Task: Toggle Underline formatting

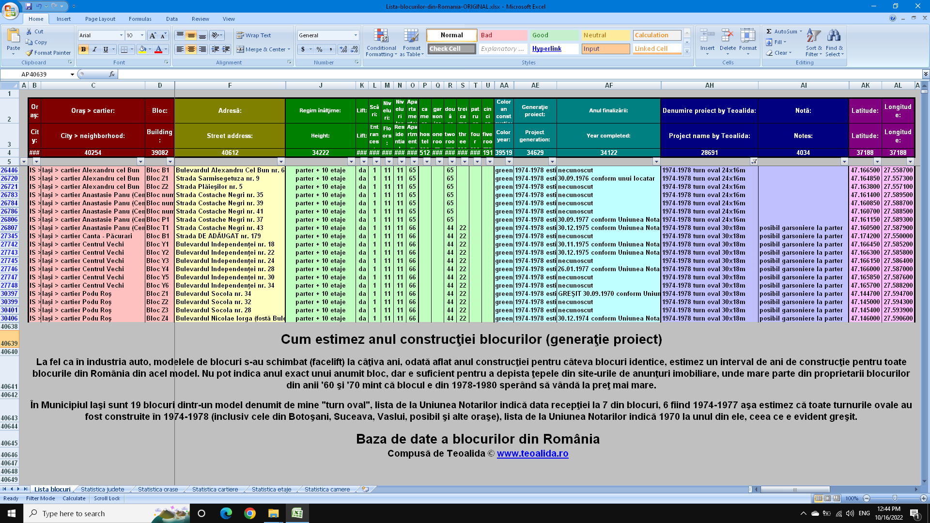Action: (x=106, y=49)
